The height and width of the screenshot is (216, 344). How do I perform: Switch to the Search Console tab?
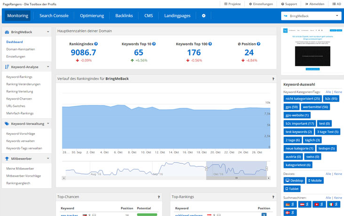click(54, 16)
